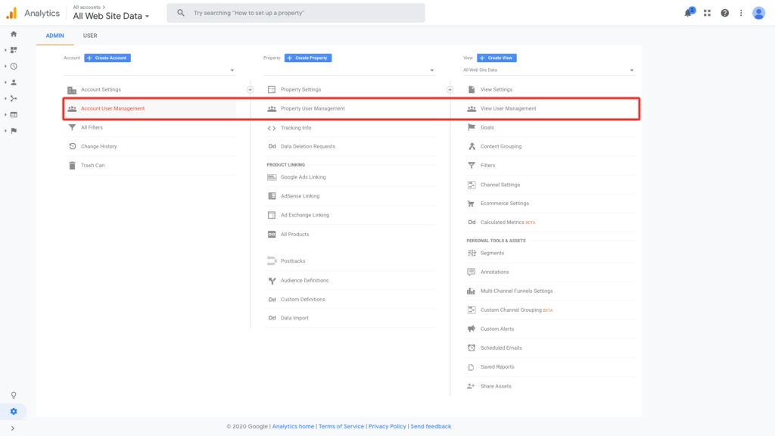The image size is (775, 436).
Task: Stay on the ADMIN tab
Action: coord(54,35)
